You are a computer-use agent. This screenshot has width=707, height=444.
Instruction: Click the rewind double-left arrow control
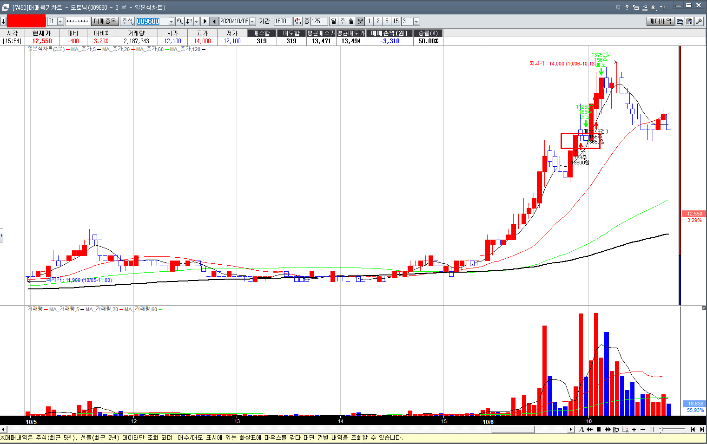tap(590, 430)
